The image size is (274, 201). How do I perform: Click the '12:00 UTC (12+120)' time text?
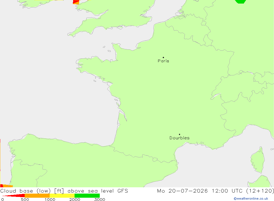243,191
